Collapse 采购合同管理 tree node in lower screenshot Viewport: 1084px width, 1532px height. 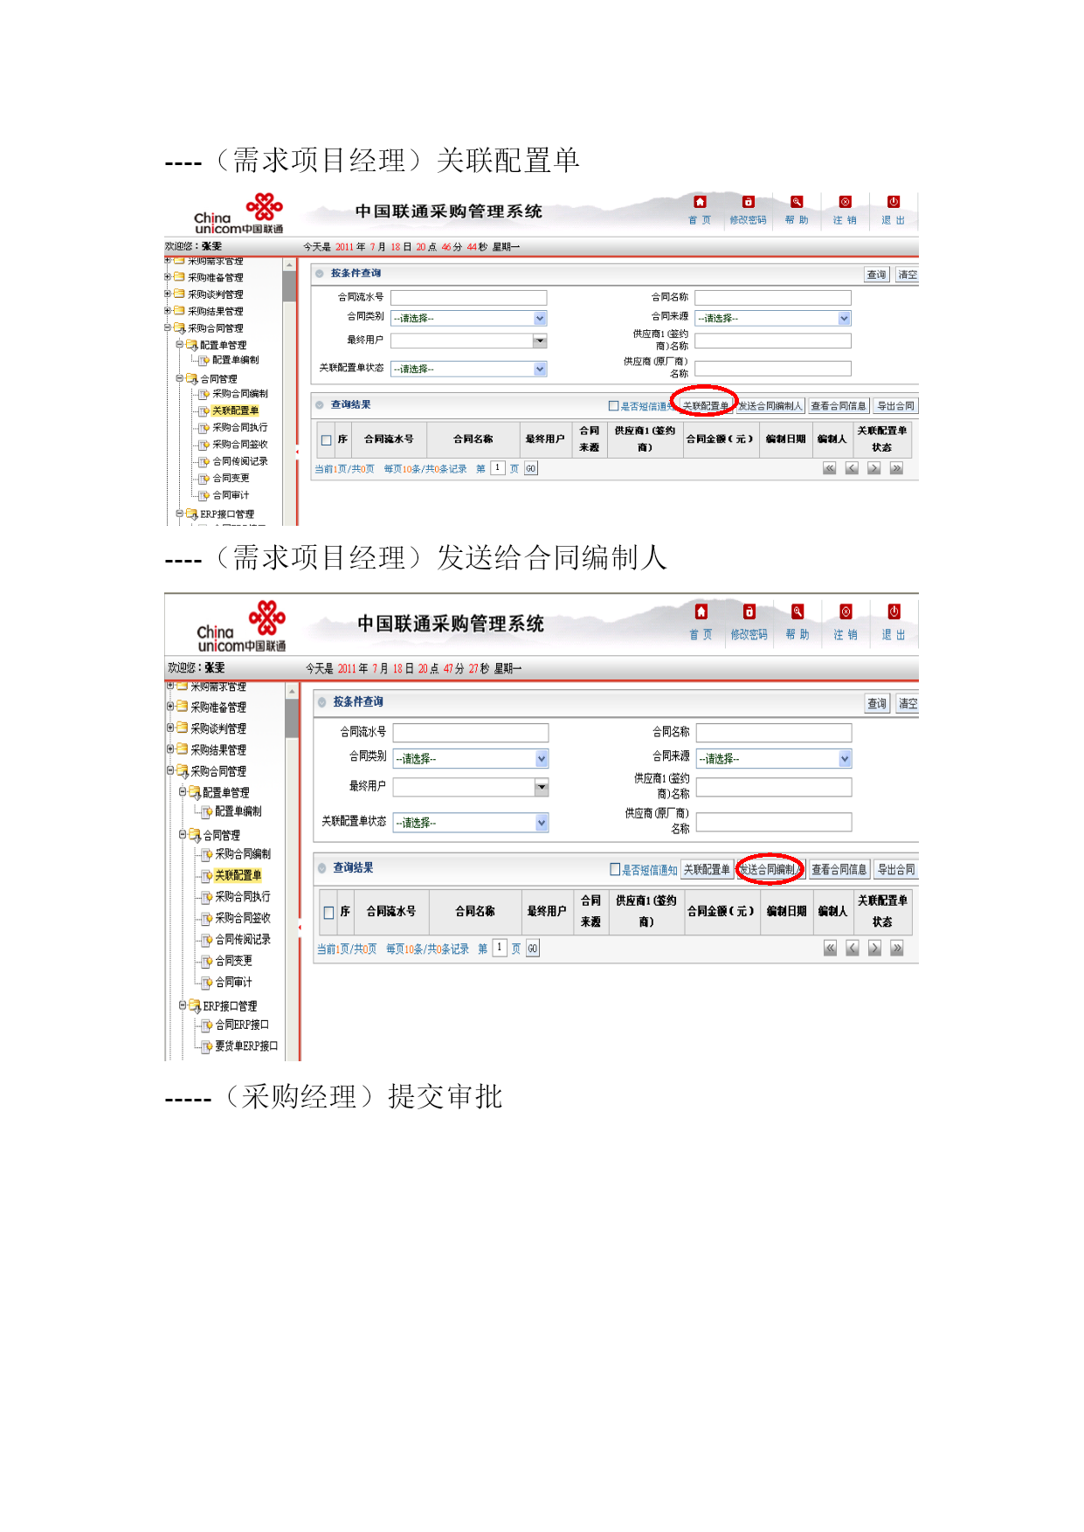click(x=170, y=770)
